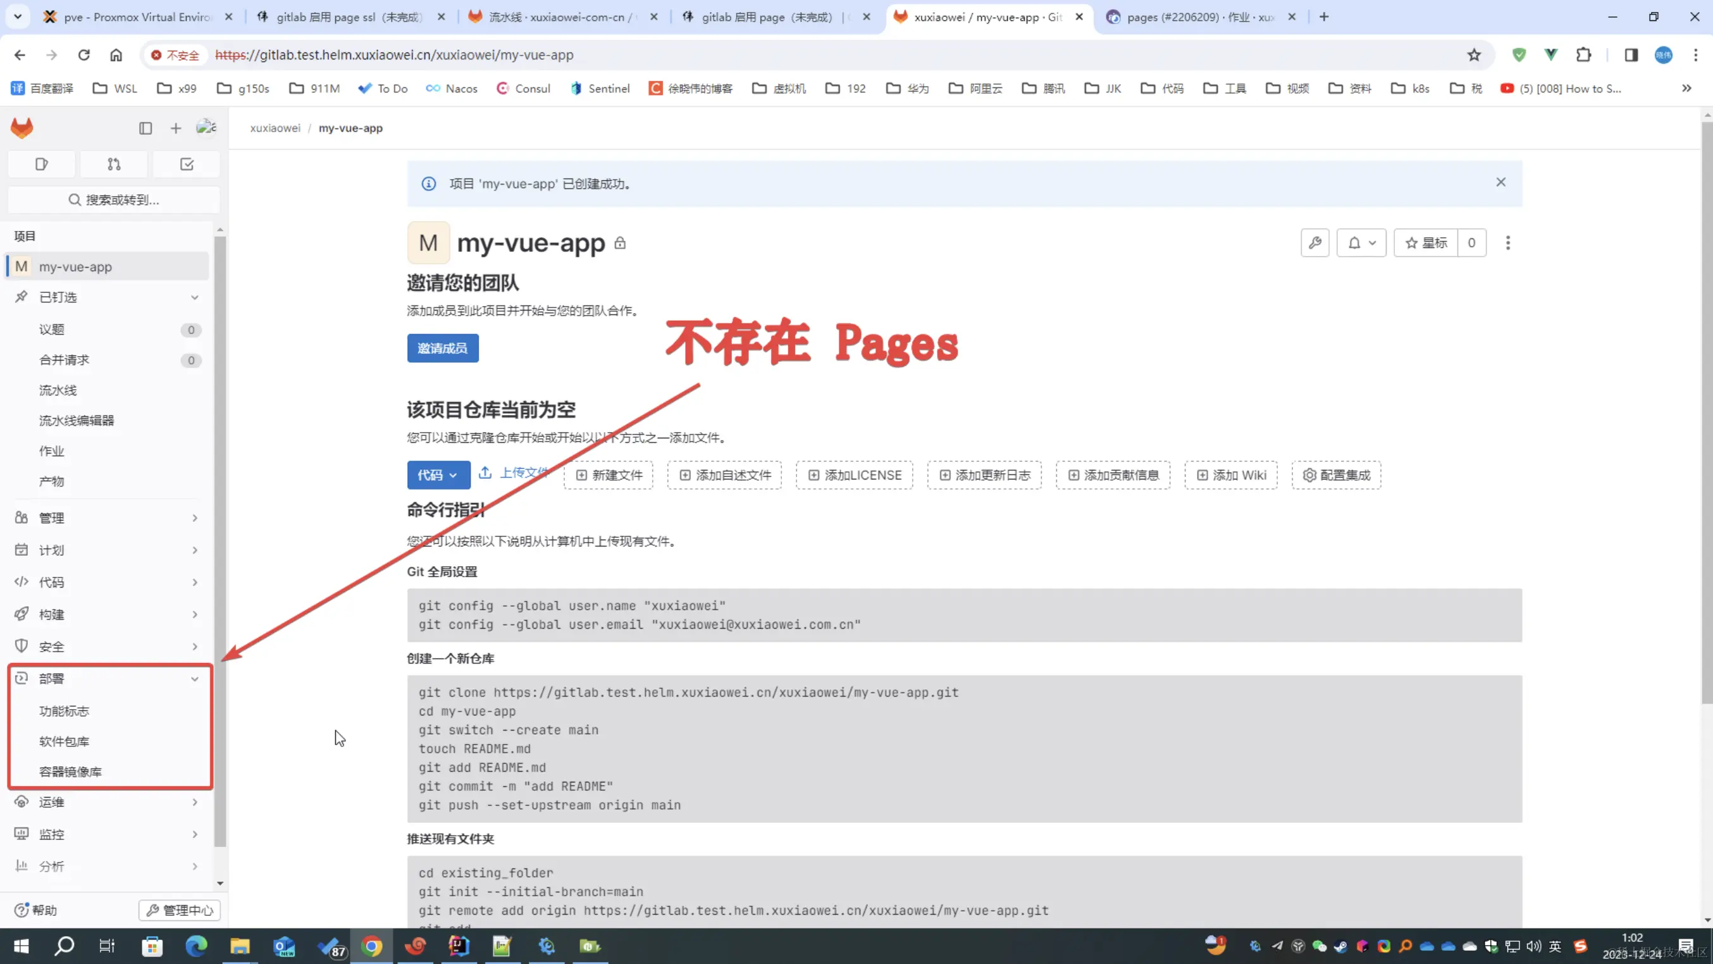The width and height of the screenshot is (1713, 964).
Task: Open the notification bell dropdown
Action: coord(1361,243)
